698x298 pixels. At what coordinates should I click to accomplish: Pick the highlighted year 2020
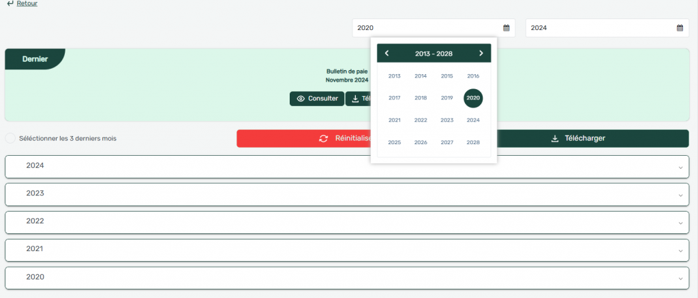click(473, 98)
